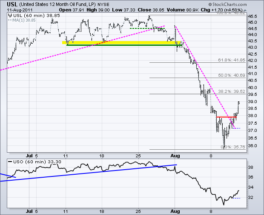
Task: Click the 32 axis label in the USO panel
Action: pyautogui.click(x=250, y=198)
